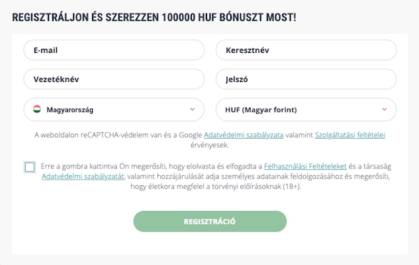The height and width of the screenshot is (265, 419).
Task: Open Google's Adatvédelmi szabályzata link
Action: (243, 135)
